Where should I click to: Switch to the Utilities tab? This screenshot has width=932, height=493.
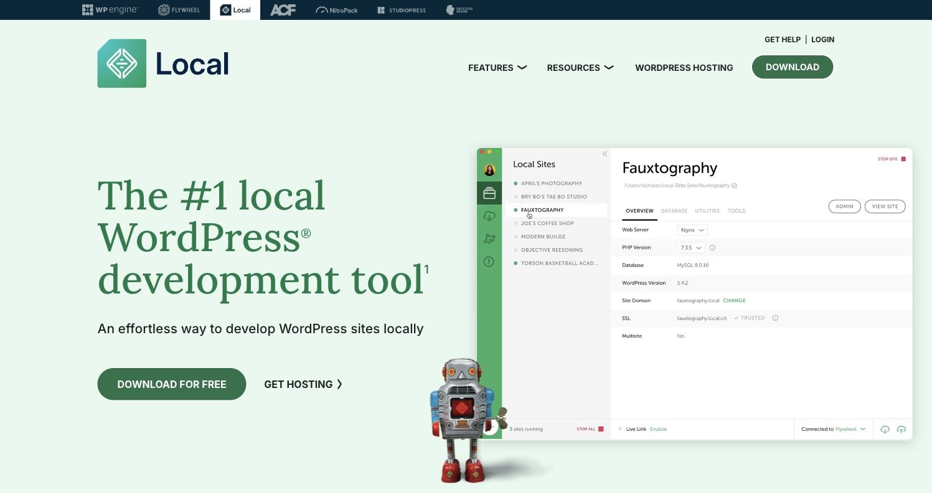tap(707, 211)
